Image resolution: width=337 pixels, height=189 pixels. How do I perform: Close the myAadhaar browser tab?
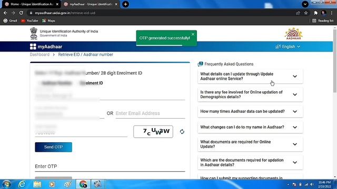[x=116, y=4]
